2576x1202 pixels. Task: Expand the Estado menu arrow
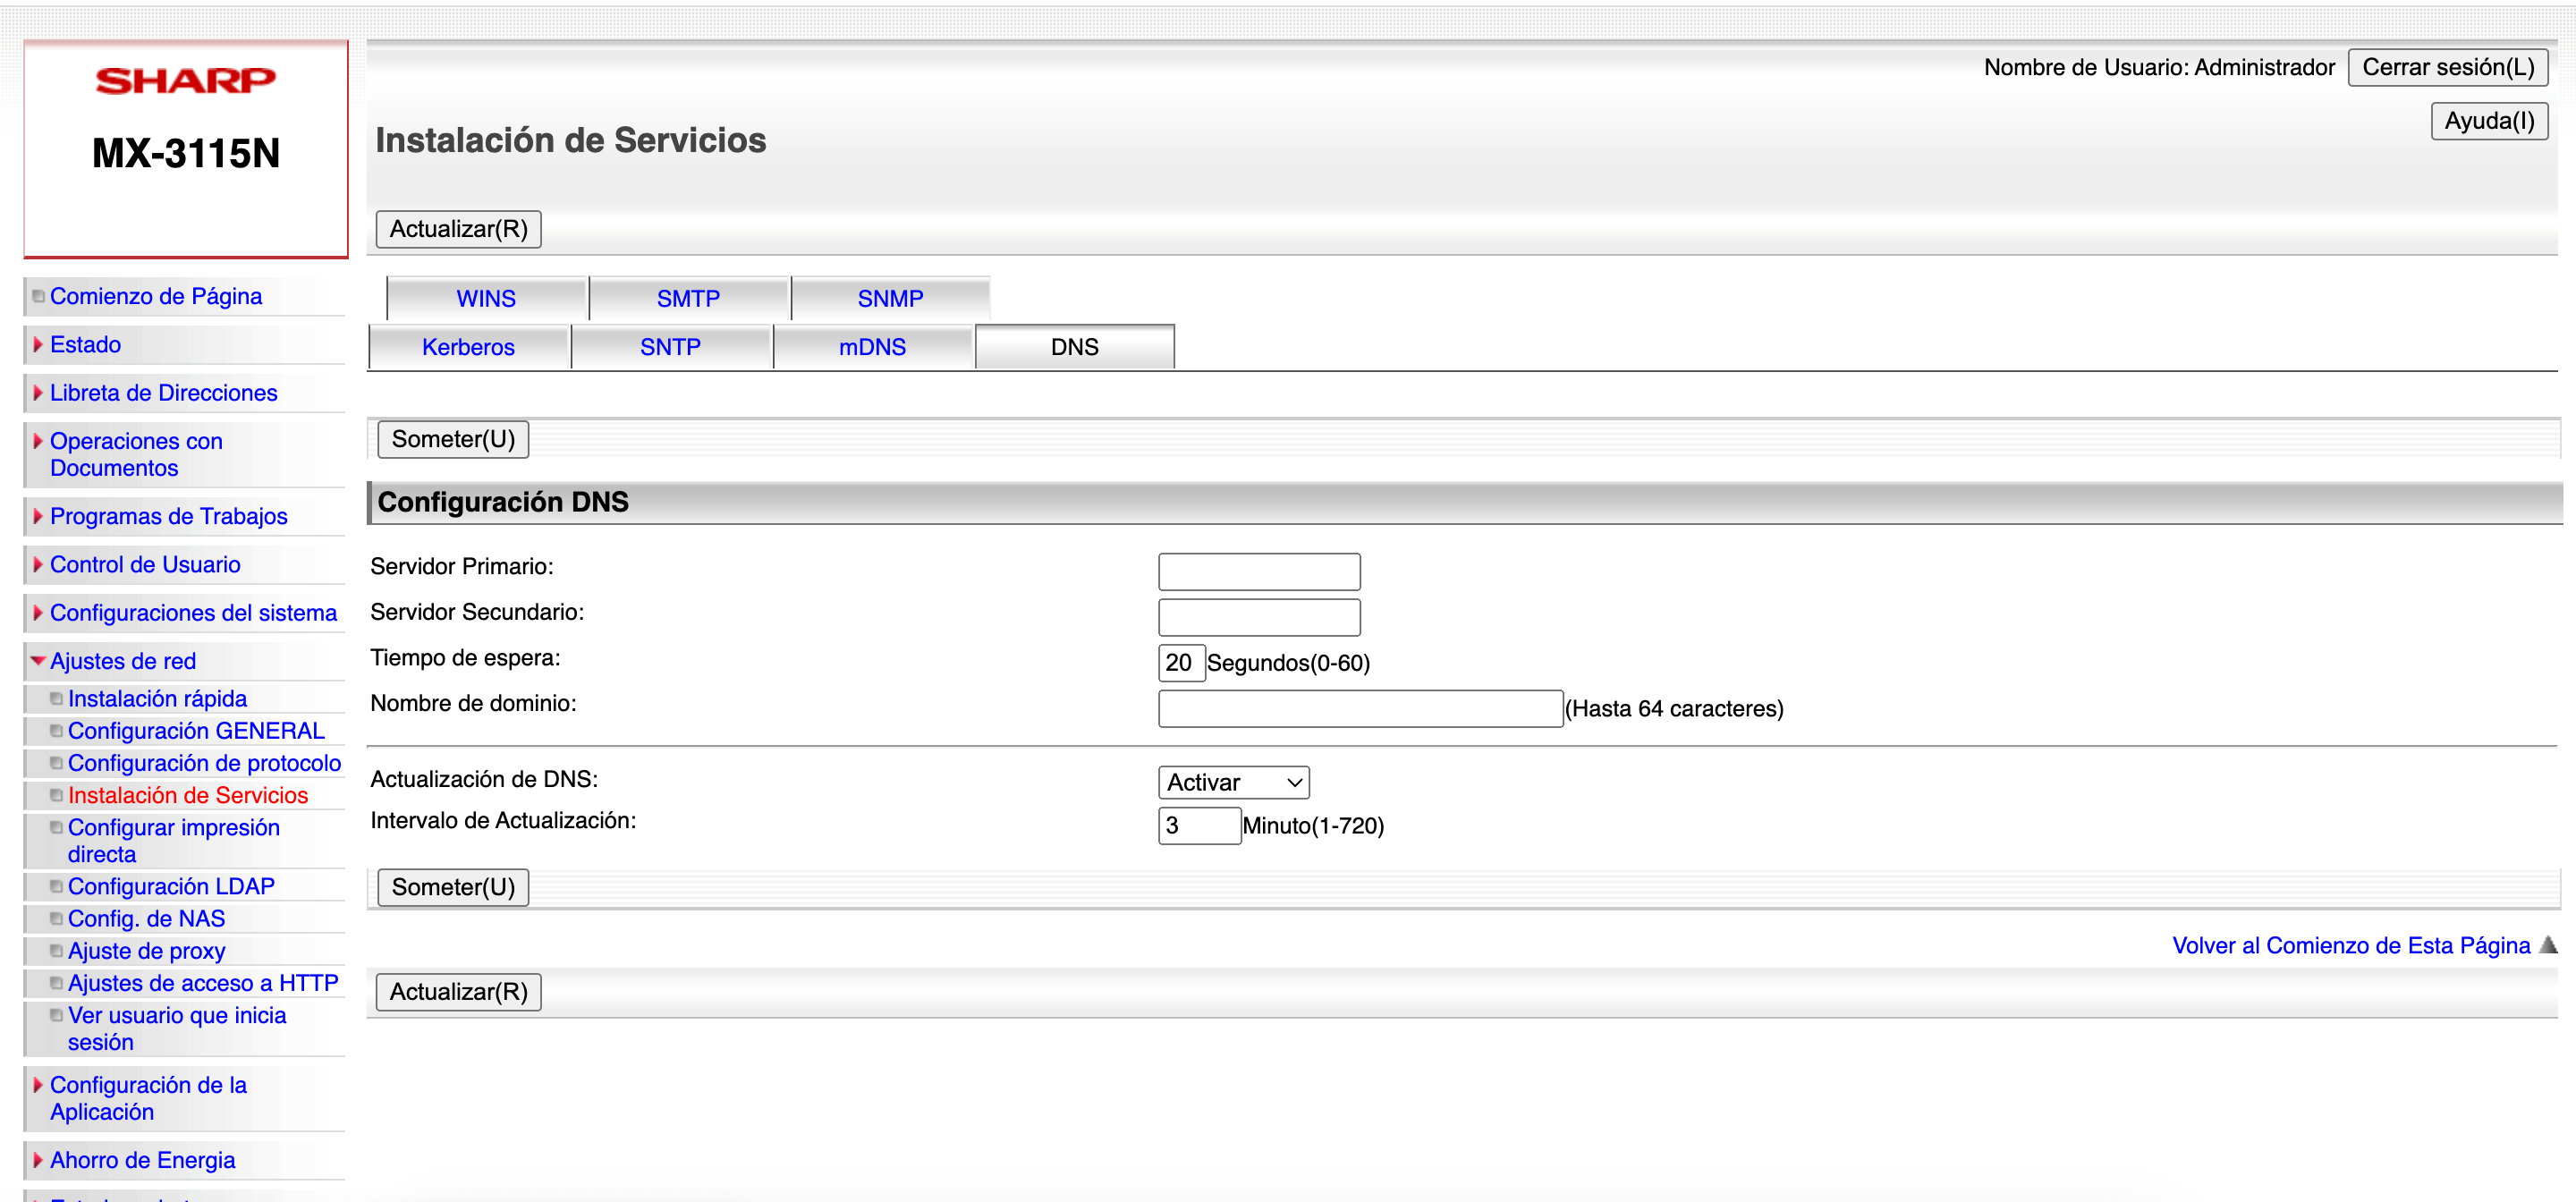click(38, 345)
